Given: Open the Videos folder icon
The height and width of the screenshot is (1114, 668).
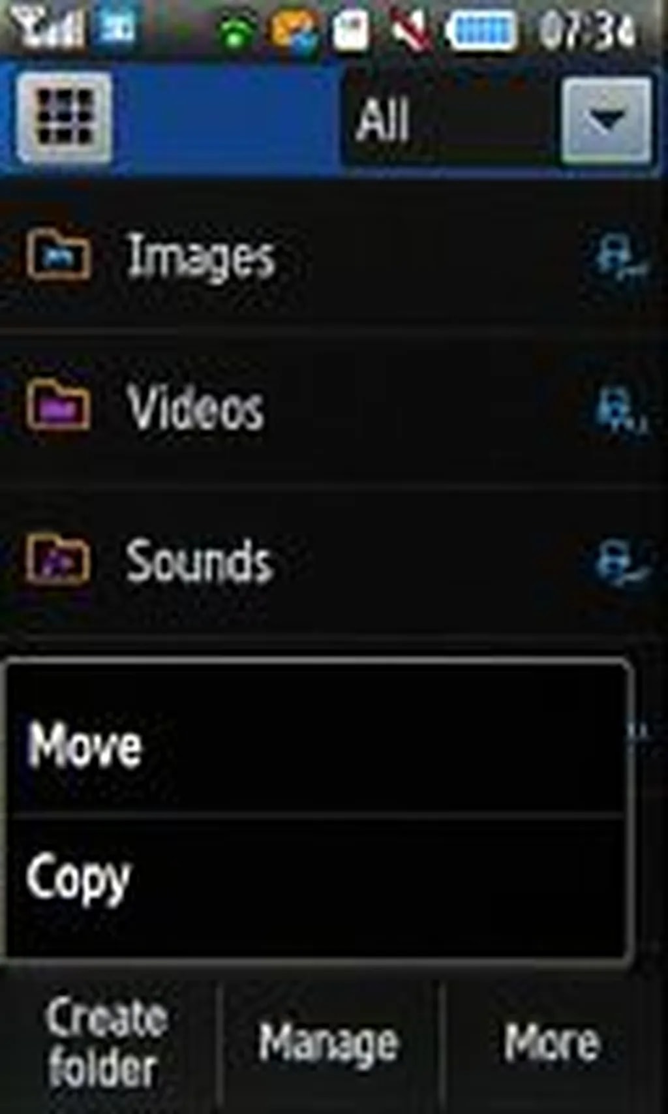Looking at the screenshot, I should (x=57, y=406).
